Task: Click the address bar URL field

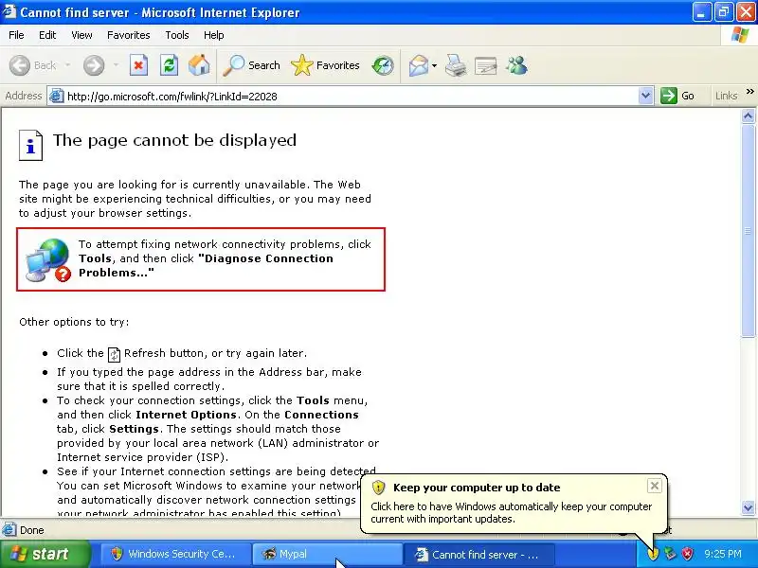Action: 351,97
